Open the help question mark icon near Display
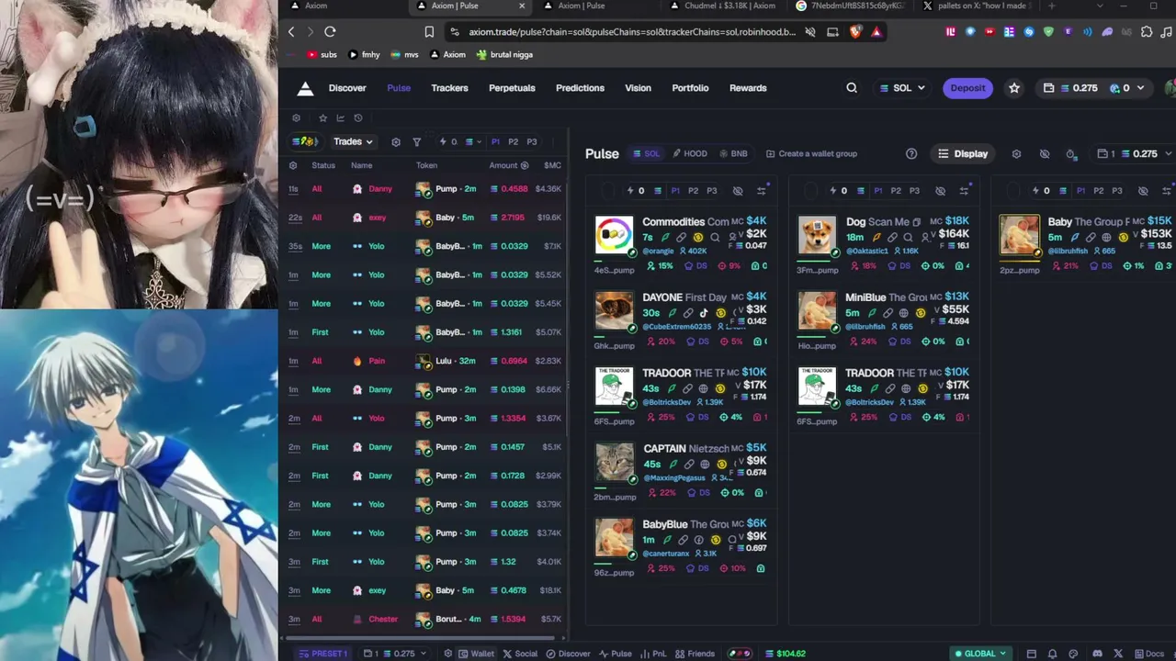Screen dimensions: 1176x661 911,154
